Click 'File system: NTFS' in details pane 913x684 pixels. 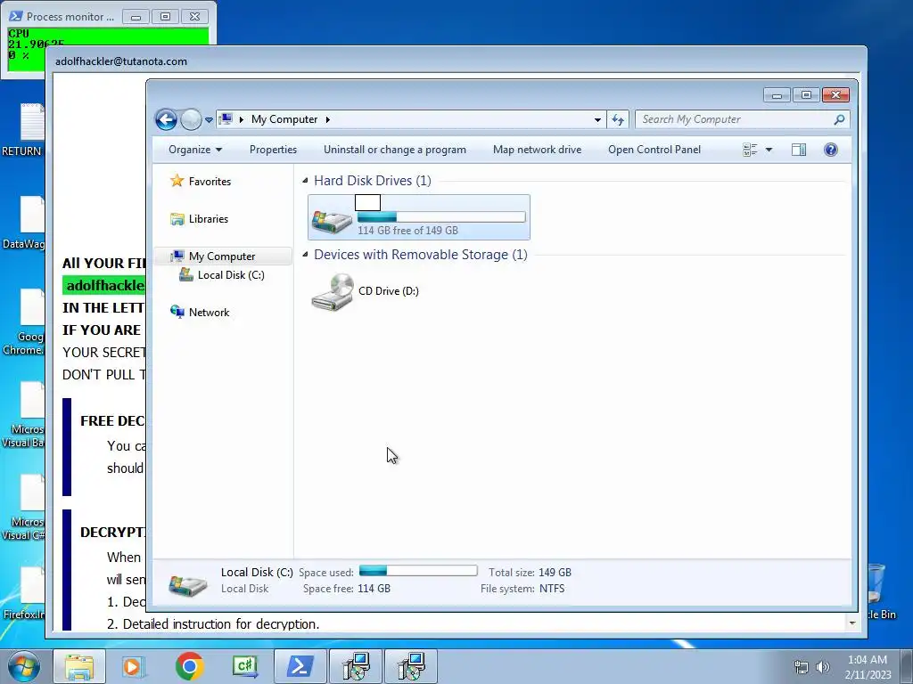(x=522, y=589)
